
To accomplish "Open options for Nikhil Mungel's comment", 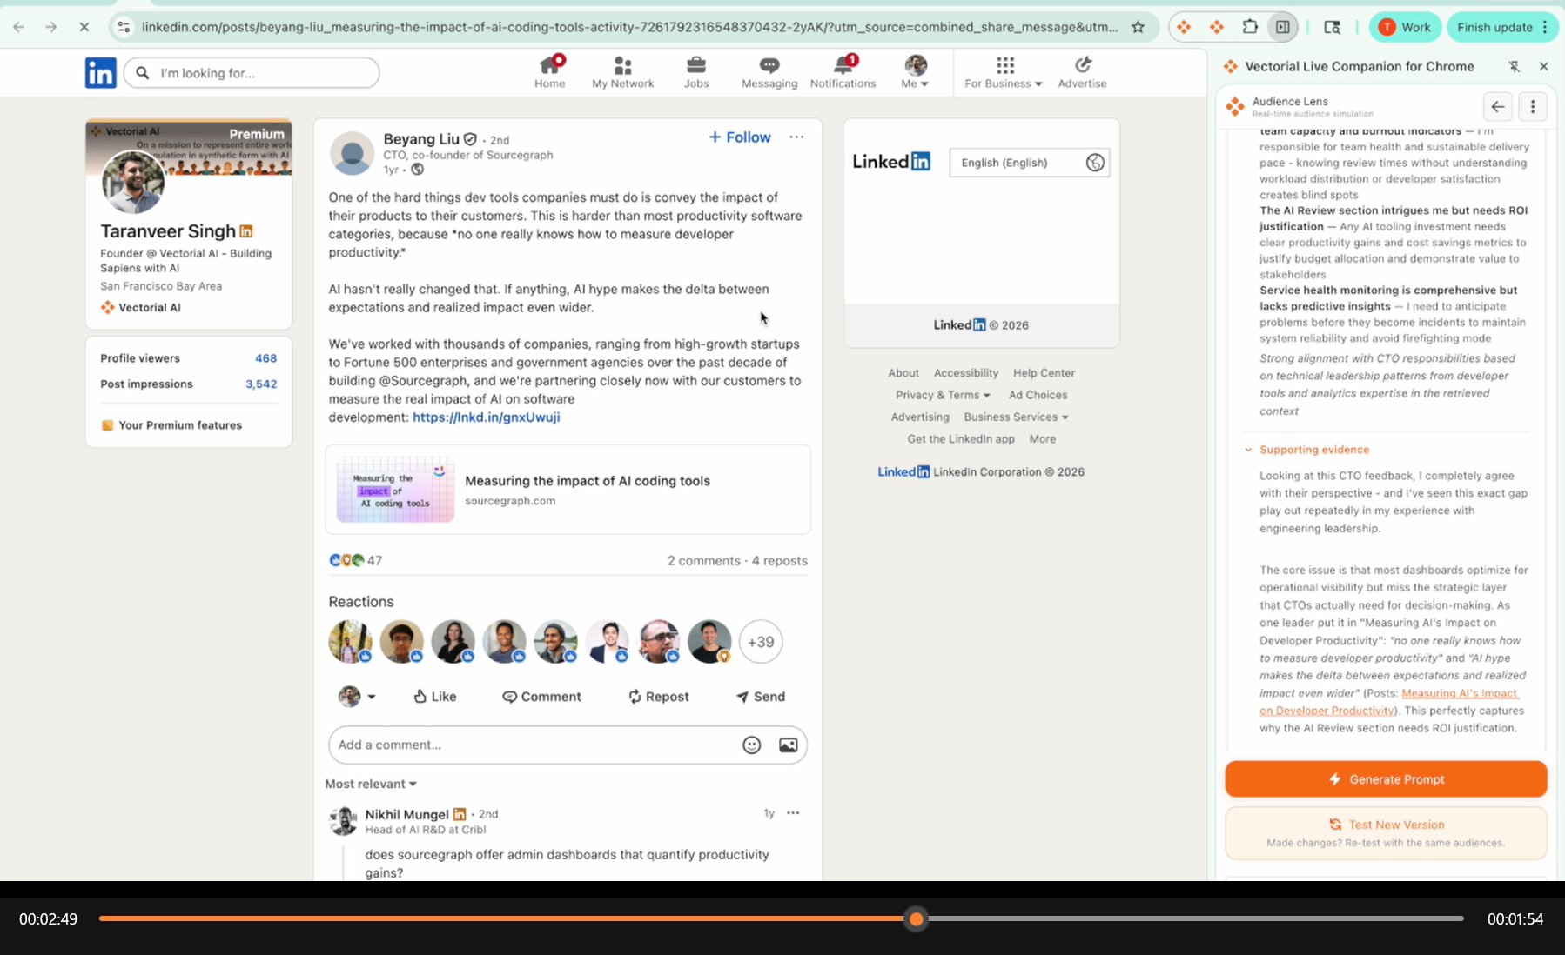I will click(793, 813).
